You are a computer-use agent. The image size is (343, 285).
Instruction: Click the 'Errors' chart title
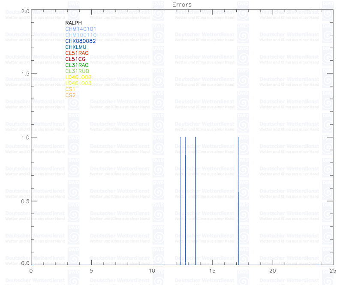pyautogui.click(x=182, y=5)
